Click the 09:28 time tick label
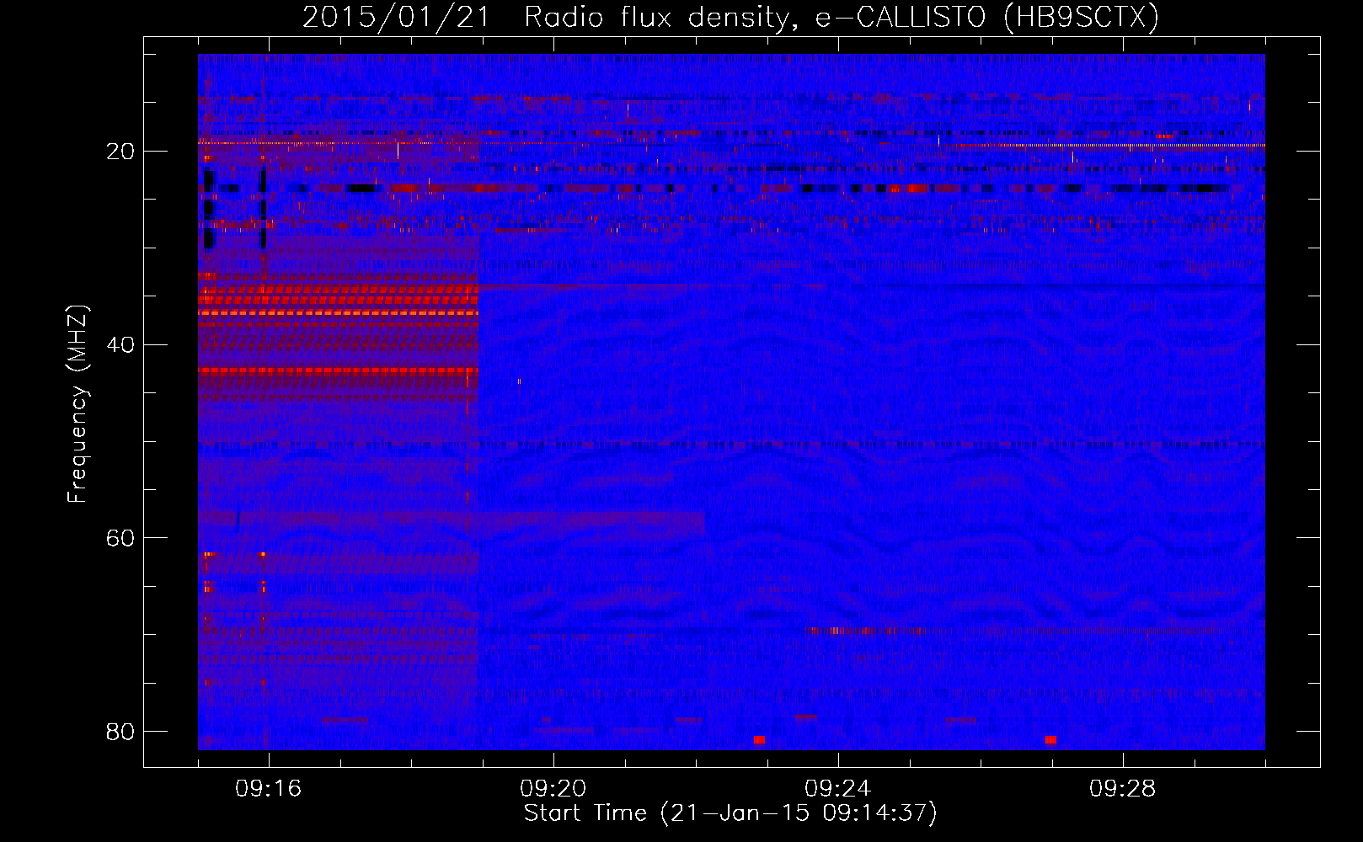This screenshot has width=1363, height=842. [x=1123, y=789]
